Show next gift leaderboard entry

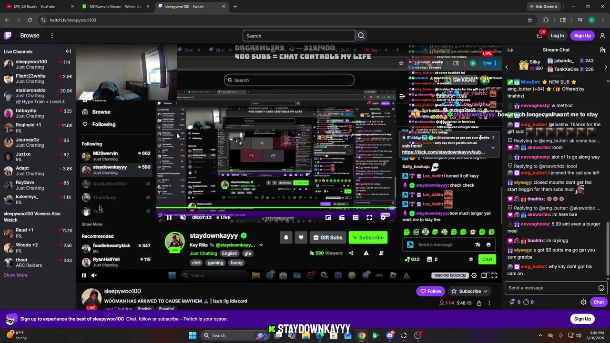(606, 67)
